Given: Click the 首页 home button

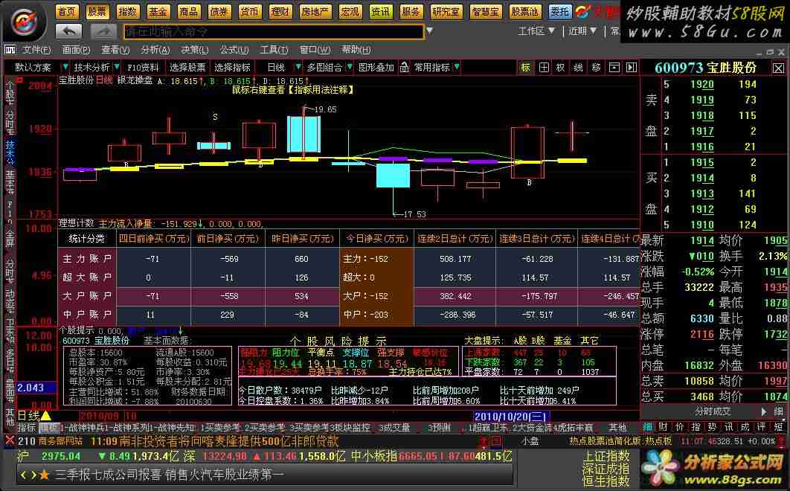Looking at the screenshot, I should pos(66,11).
